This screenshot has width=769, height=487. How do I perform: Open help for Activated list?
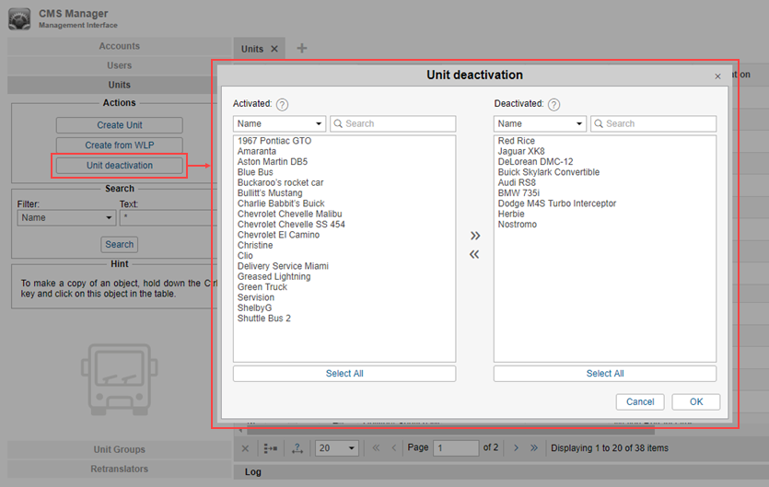tap(282, 104)
